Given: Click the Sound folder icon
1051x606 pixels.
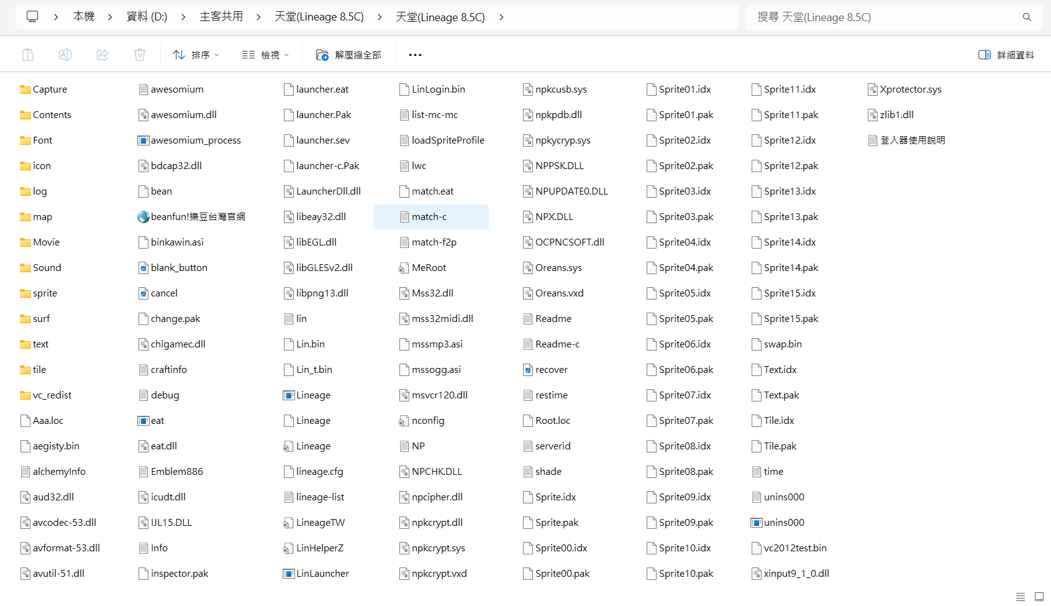Looking at the screenshot, I should pyautogui.click(x=25, y=268).
